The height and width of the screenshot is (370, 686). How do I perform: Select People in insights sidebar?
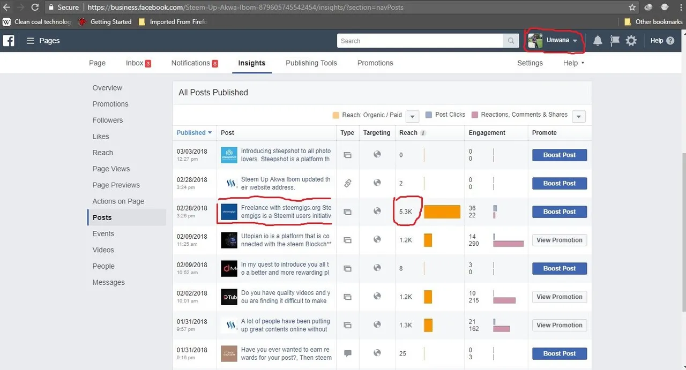click(x=103, y=266)
